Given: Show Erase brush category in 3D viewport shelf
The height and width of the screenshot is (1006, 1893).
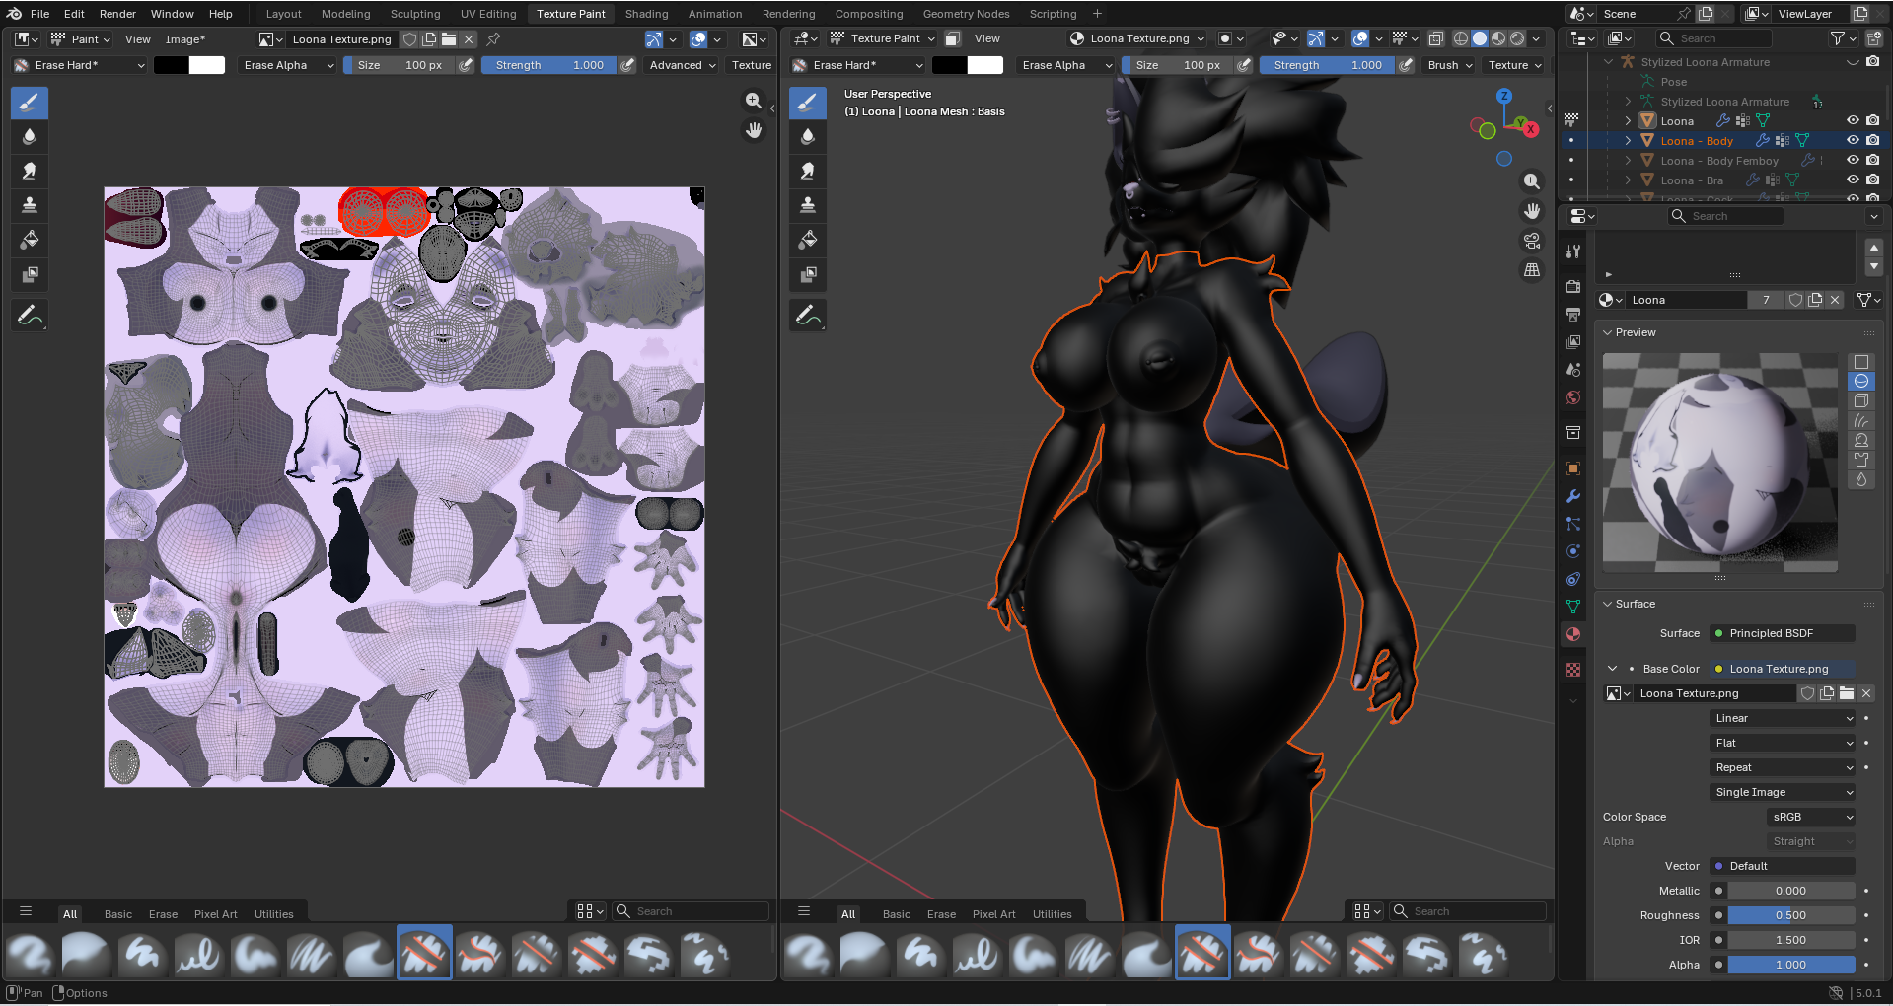Looking at the screenshot, I should [941, 914].
